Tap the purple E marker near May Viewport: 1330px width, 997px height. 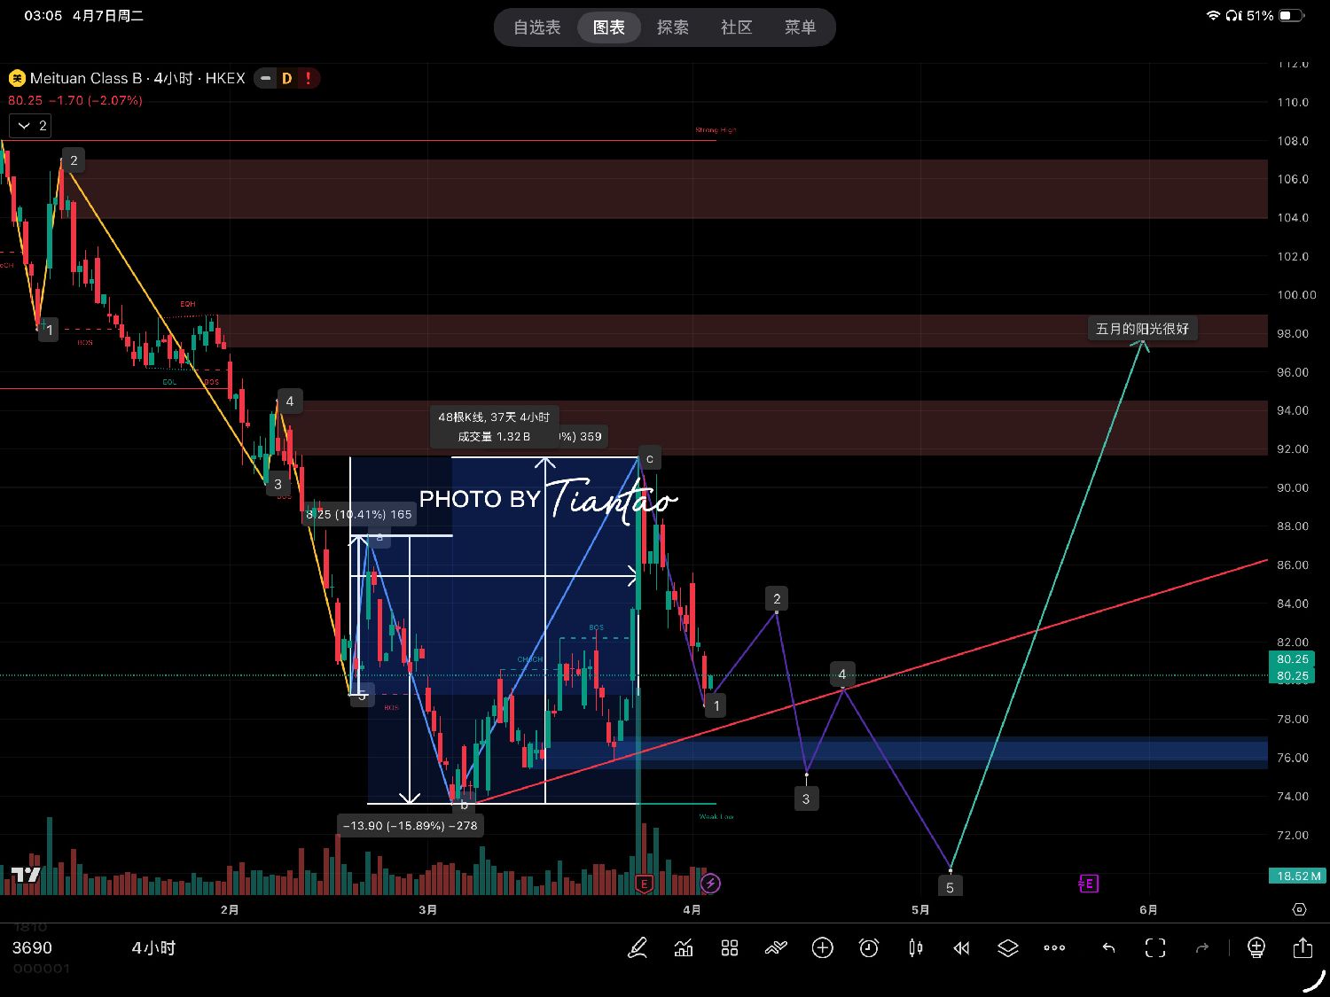point(1088,884)
